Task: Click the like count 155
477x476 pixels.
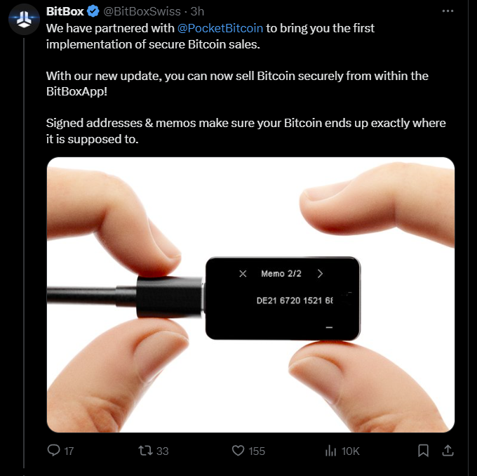Action: point(257,451)
